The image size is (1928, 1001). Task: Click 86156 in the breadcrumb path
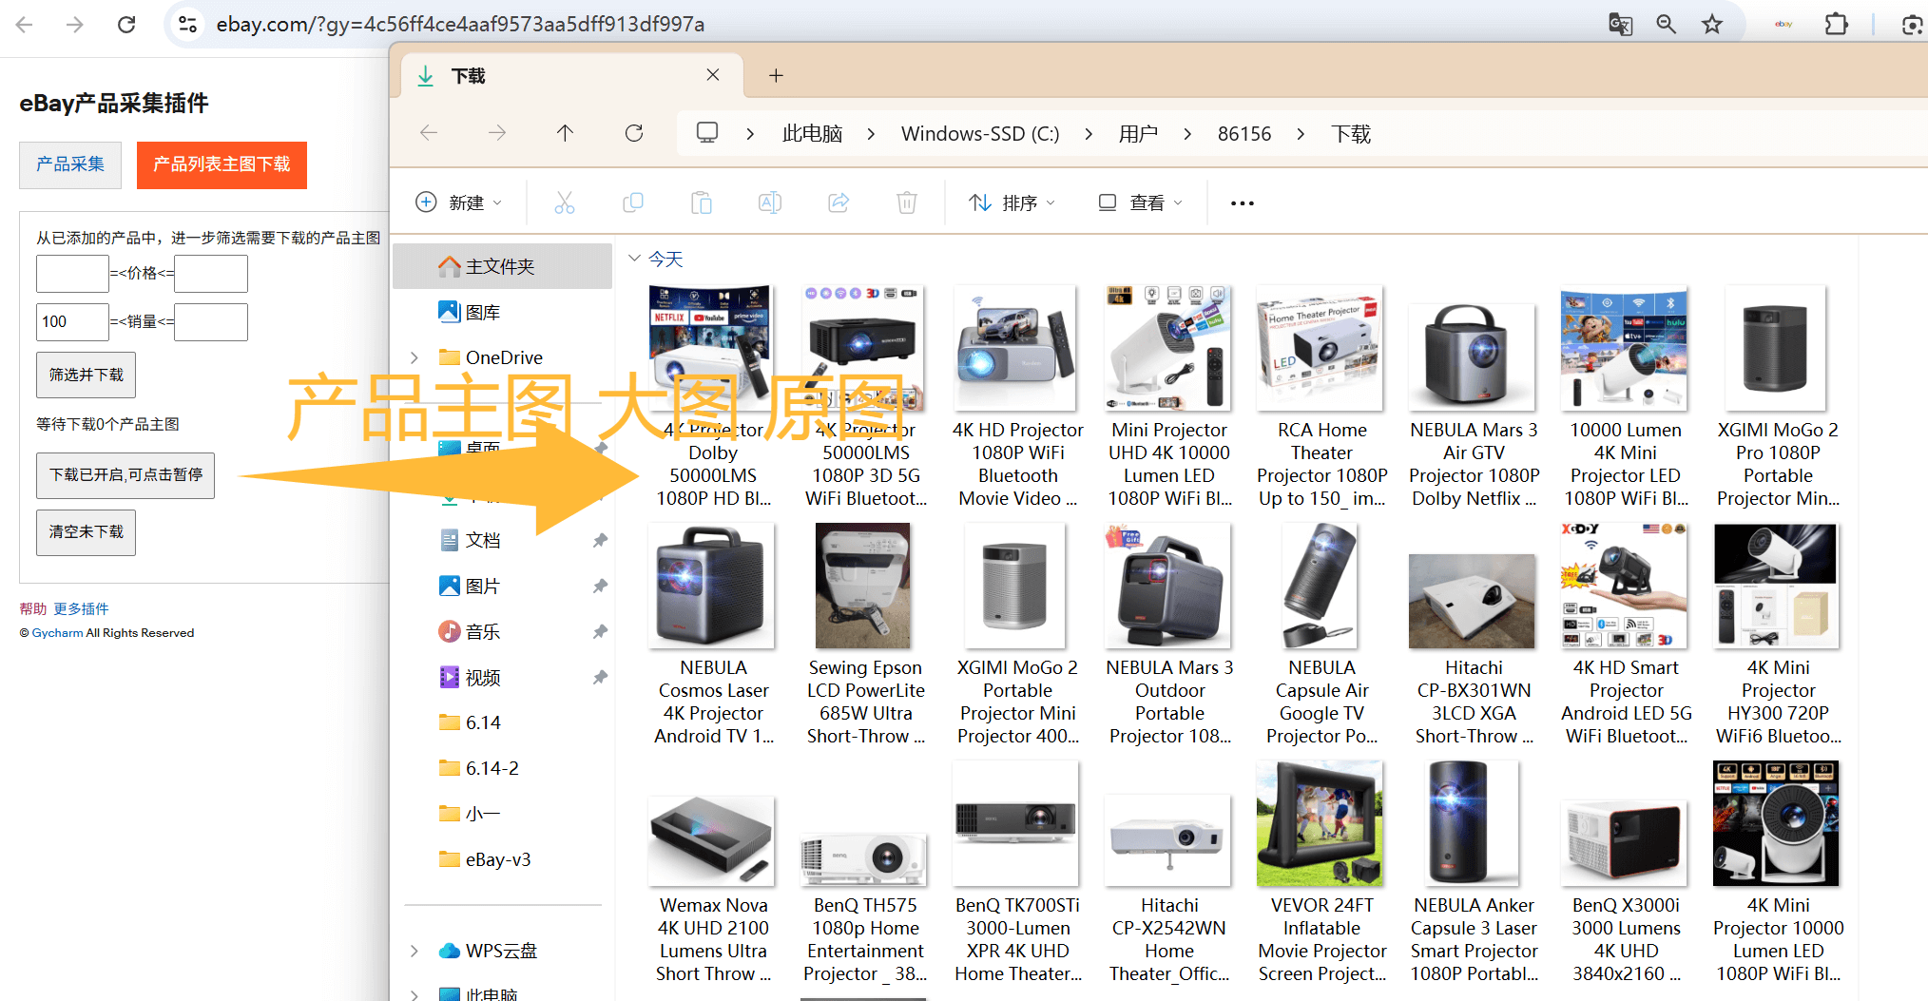pyautogui.click(x=1244, y=134)
